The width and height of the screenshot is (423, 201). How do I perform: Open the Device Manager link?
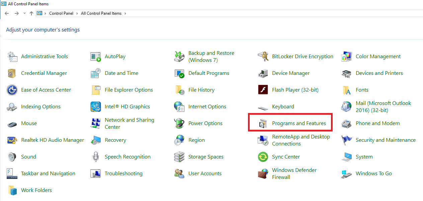(x=290, y=73)
